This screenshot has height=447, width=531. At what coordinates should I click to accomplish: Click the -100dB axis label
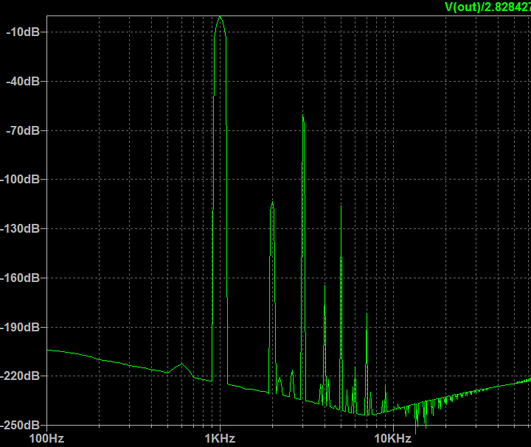click(20, 180)
